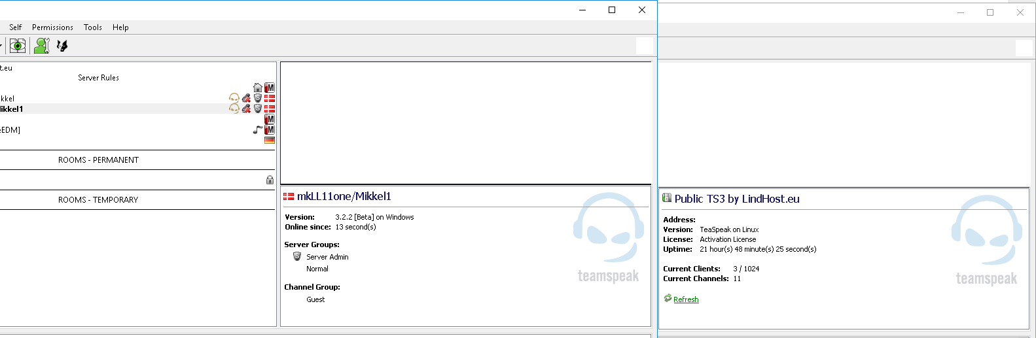Open the Tools menu
This screenshot has height=338, width=1036.
point(93,27)
